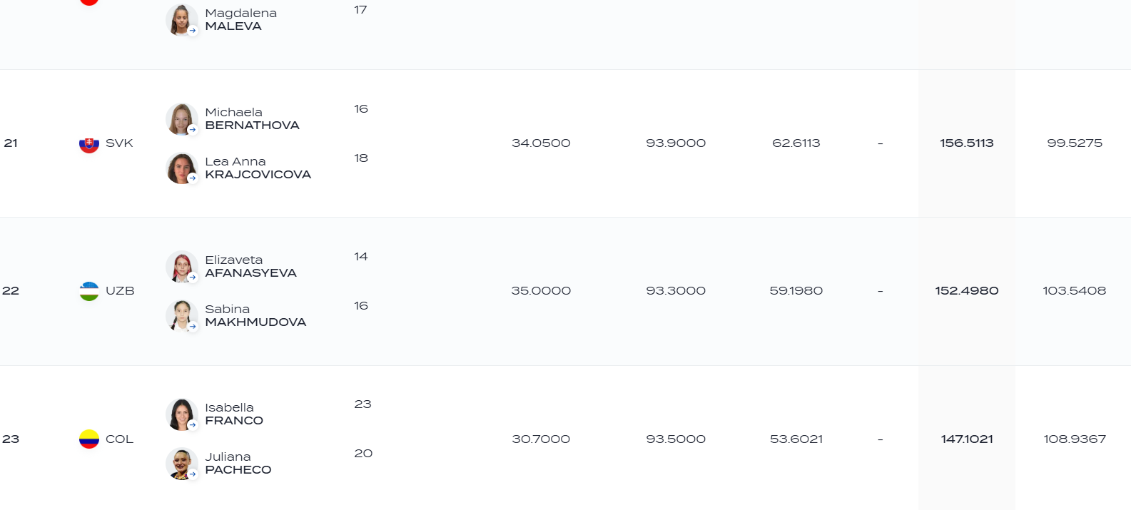Click the Slovakia flag icon
Screen dimensions: 1131x510
[x=89, y=143]
